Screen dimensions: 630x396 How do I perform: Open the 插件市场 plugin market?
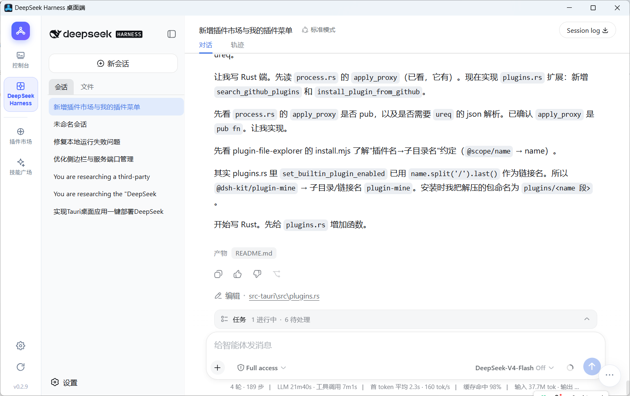20,136
